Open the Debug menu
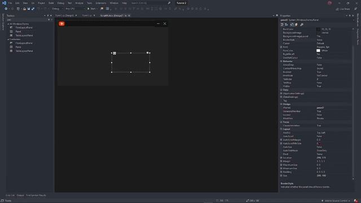This screenshot has width=361, height=203. tap(61, 3)
